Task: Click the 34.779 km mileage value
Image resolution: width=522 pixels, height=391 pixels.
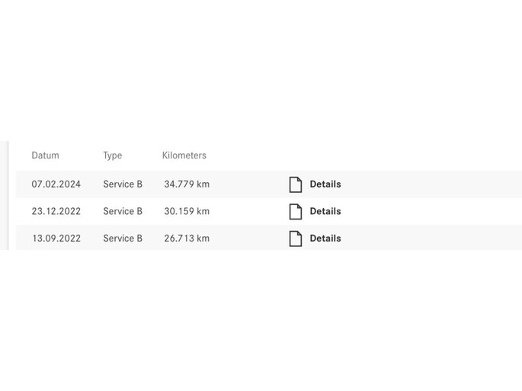Action: coord(187,184)
